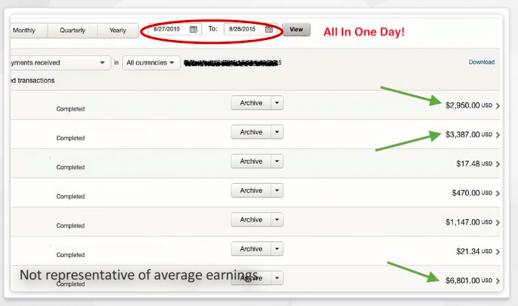
Task: Archive the $470.00 transaction
Action: [x=251, y=191]
